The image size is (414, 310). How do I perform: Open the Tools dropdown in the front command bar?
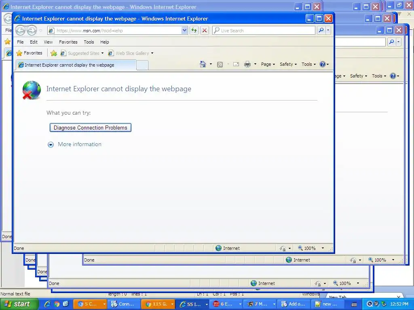(308, 64)
